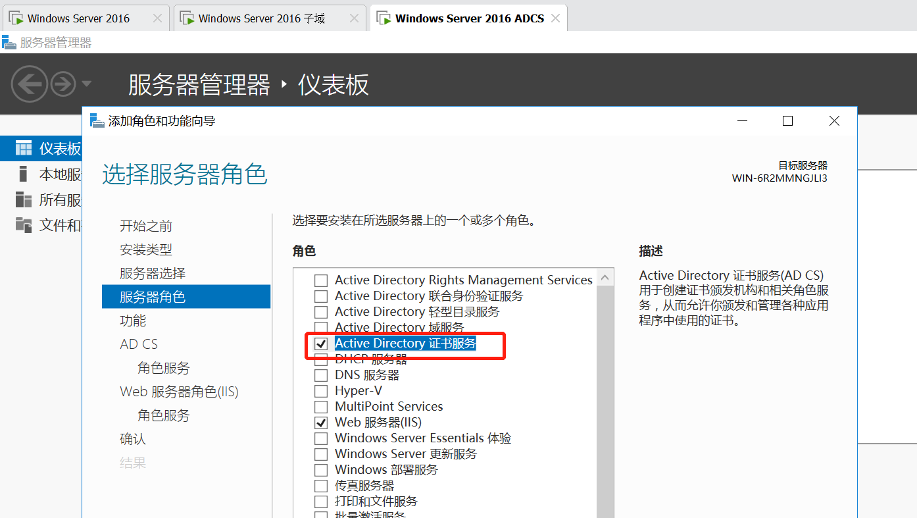This screenshot has width=917, height=518.
Task: Click the 添加角色和功能向导 window title icon
Action: (97, 121)
